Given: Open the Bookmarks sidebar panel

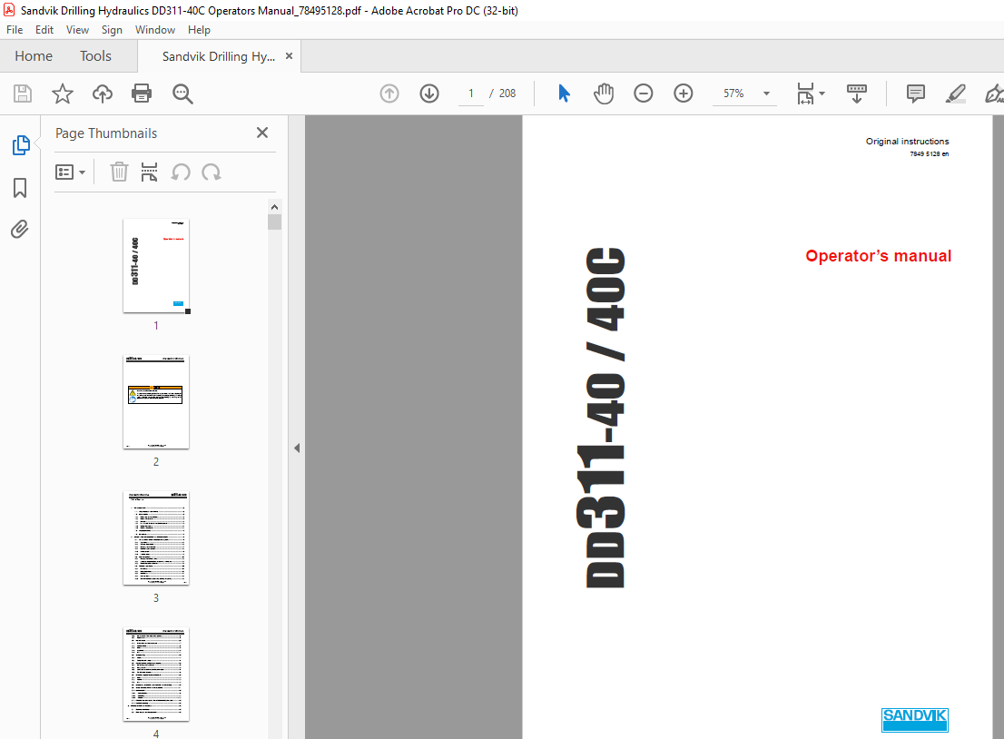Looking at the screenshot, I should pos(20,188).
